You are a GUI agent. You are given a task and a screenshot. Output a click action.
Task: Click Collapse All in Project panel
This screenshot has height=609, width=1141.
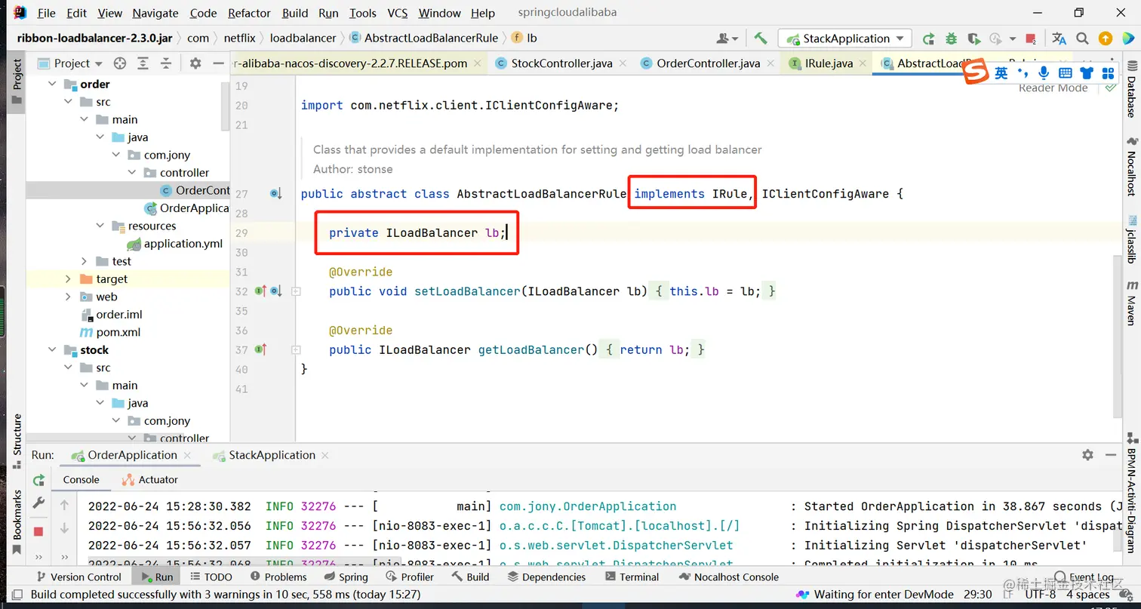click(x=166, y=63)
